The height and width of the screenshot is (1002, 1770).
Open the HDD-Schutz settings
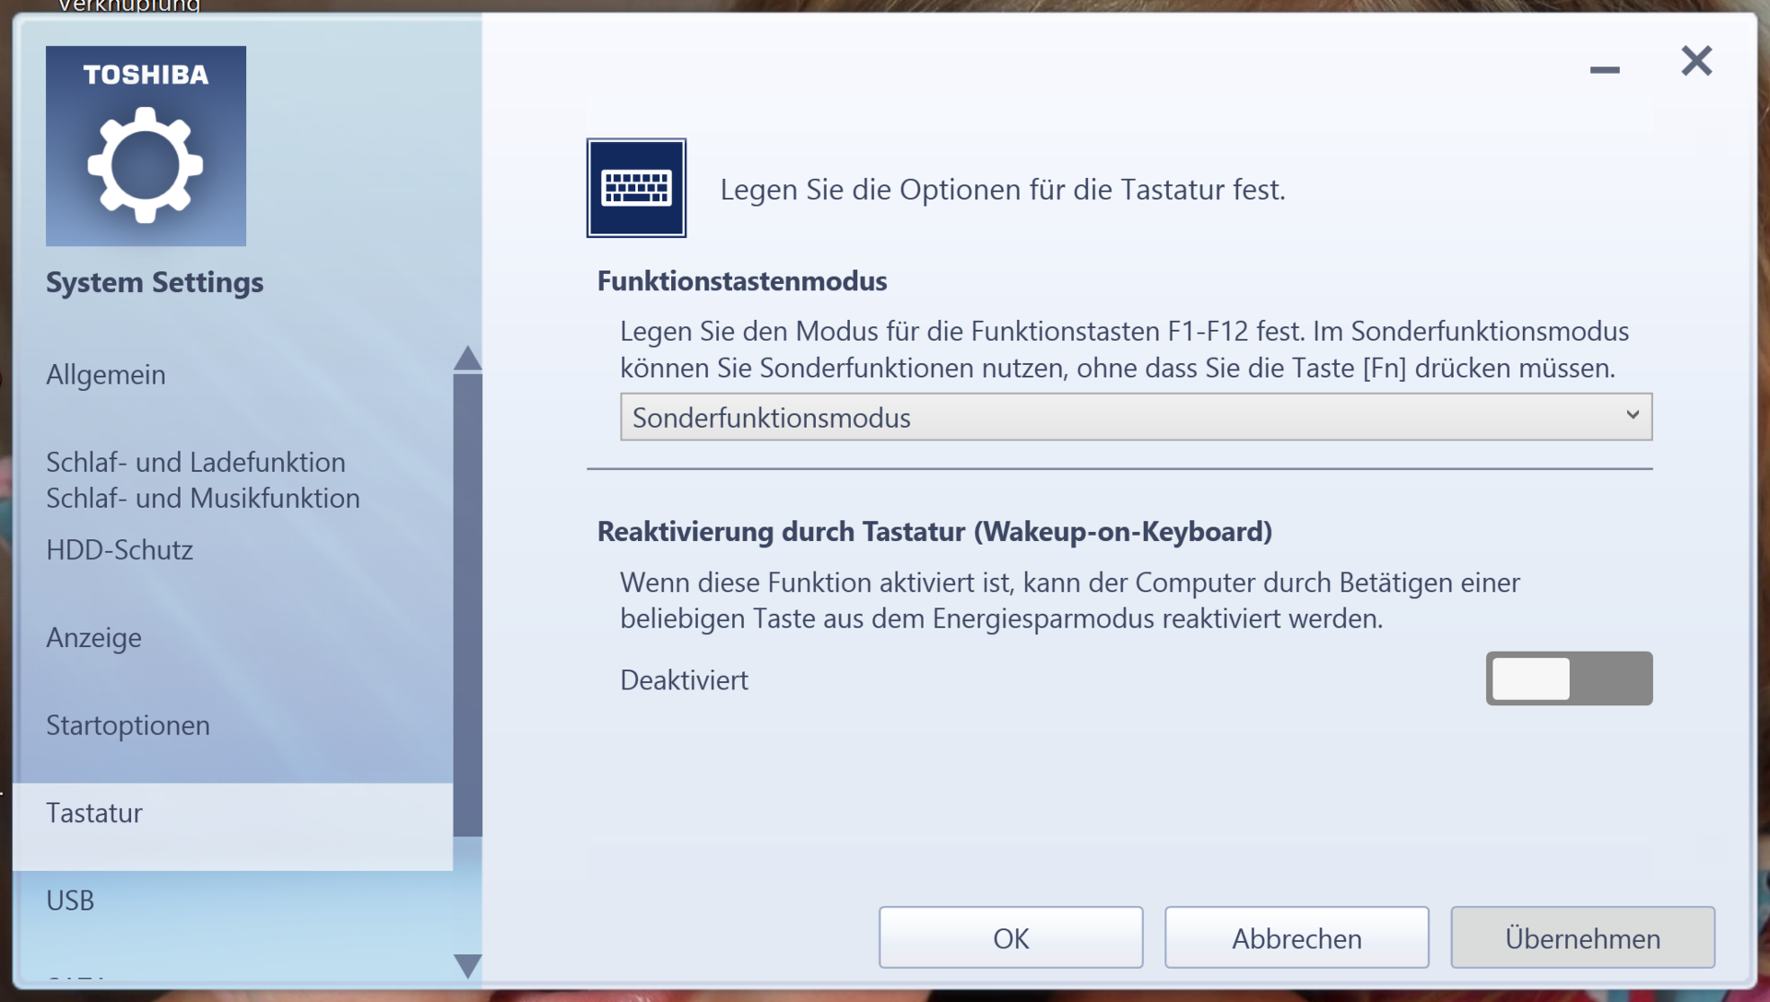coord(120,550)
